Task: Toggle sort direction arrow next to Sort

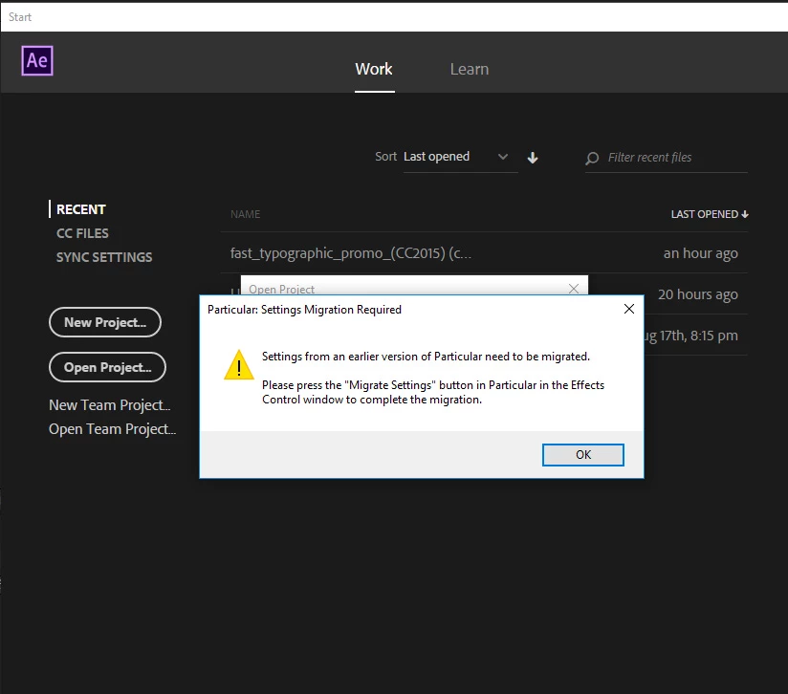Action: 533,158
